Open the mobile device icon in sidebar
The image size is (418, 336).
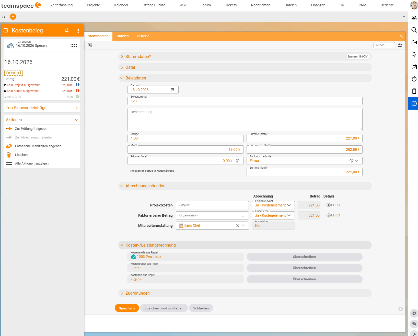(414, 91)
